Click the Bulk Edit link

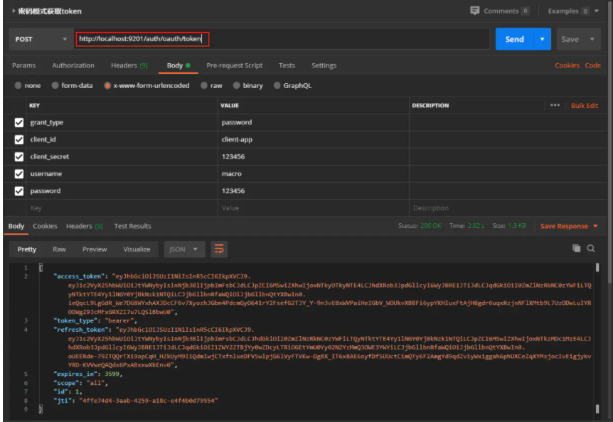coord(585,105)
